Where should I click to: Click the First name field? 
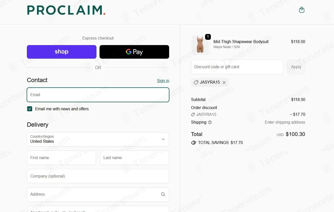pos(61,158)
